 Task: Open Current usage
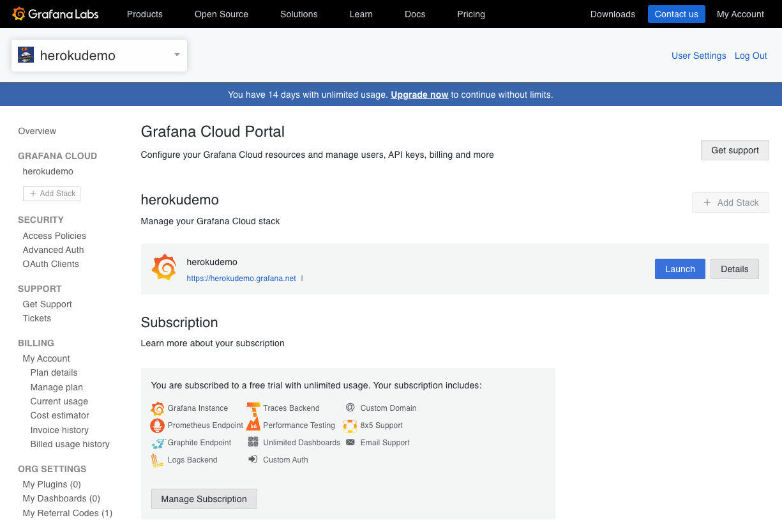pyautogui.click(x=59, y=401)
